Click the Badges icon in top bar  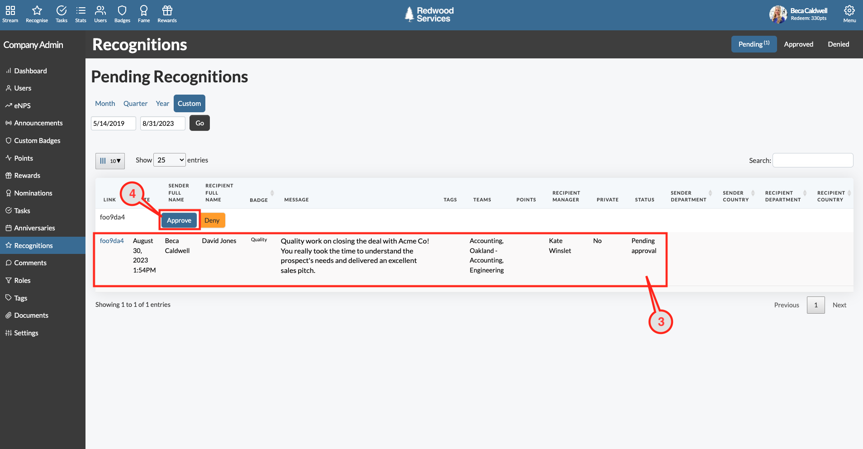tap(122, 14)
